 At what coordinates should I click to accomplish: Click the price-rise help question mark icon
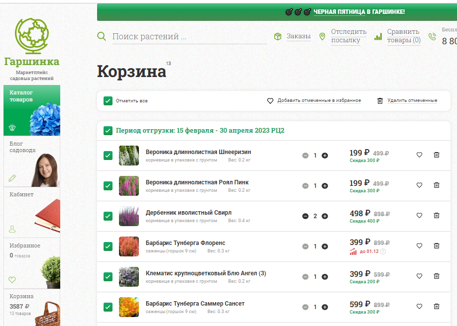click(x=383, y=251)
